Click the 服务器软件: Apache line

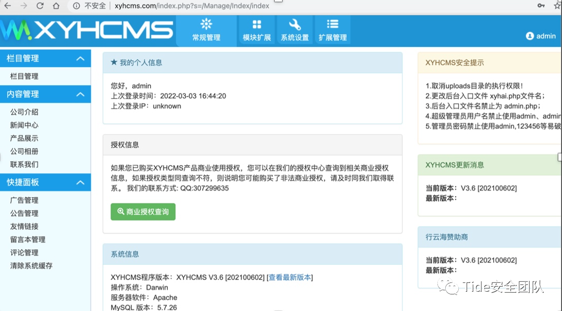pyautogui.click(x=144, y=297)
